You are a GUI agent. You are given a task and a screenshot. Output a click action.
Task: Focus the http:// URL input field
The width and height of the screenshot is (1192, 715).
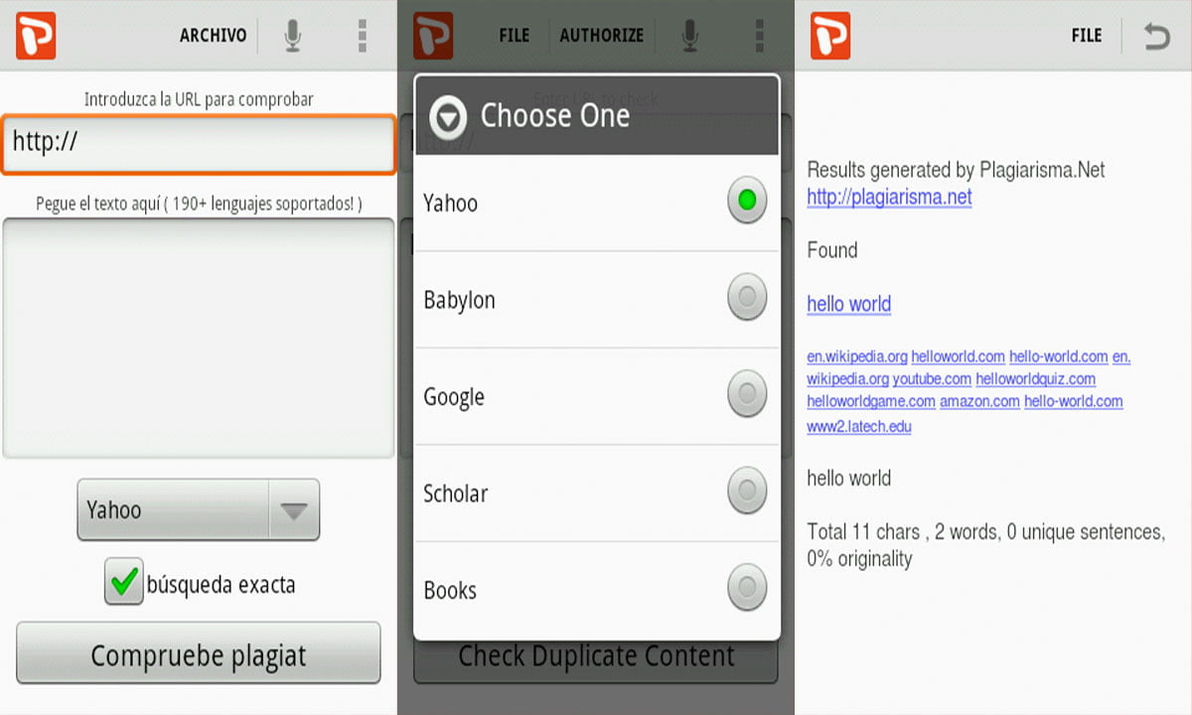pyautogui.click(x=199, y=144)
